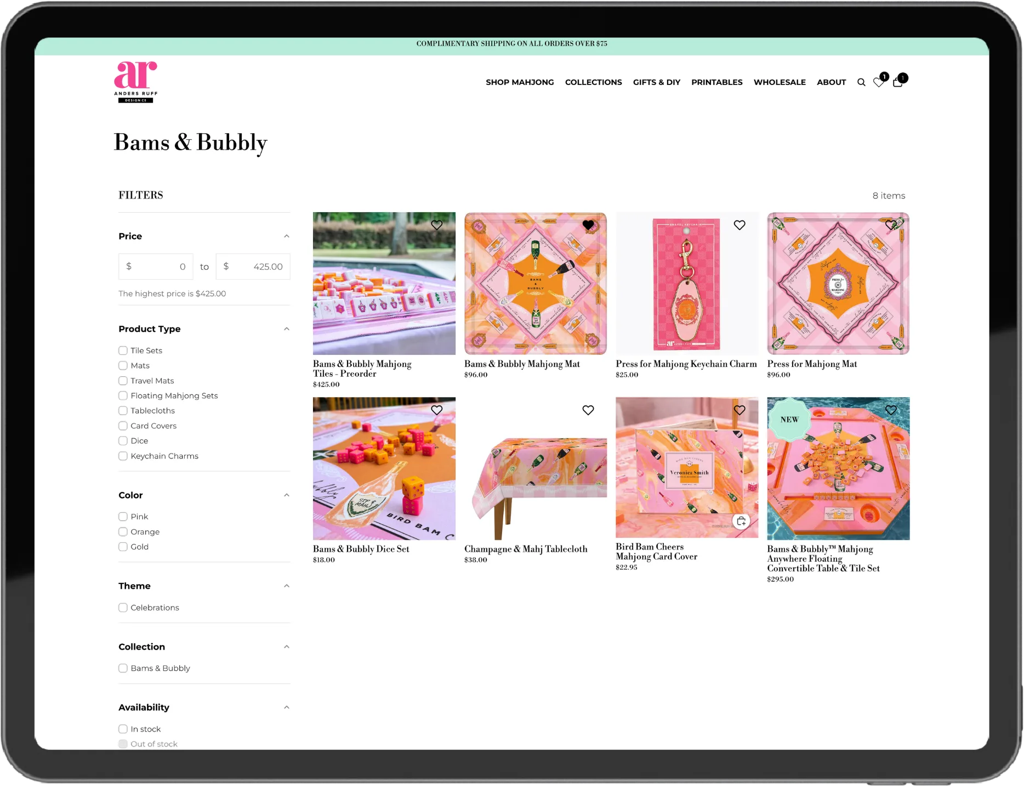The height and width of the screenshot is (787, 1024).
Task: Favorite Press for Mahjong Keychain Charm
Action: (x=739, y=225)
